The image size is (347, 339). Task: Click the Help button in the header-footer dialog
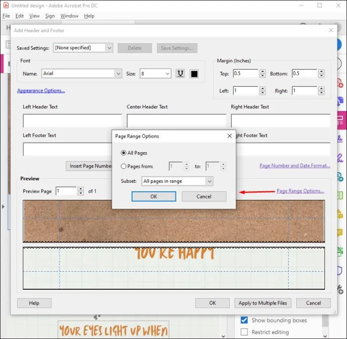tap(34, 303)
